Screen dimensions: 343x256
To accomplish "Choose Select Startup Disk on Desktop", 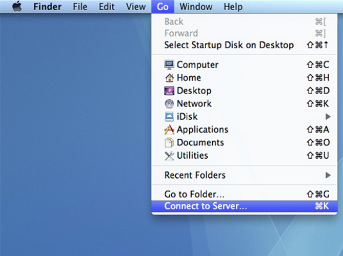I will [x=229, y=45].
